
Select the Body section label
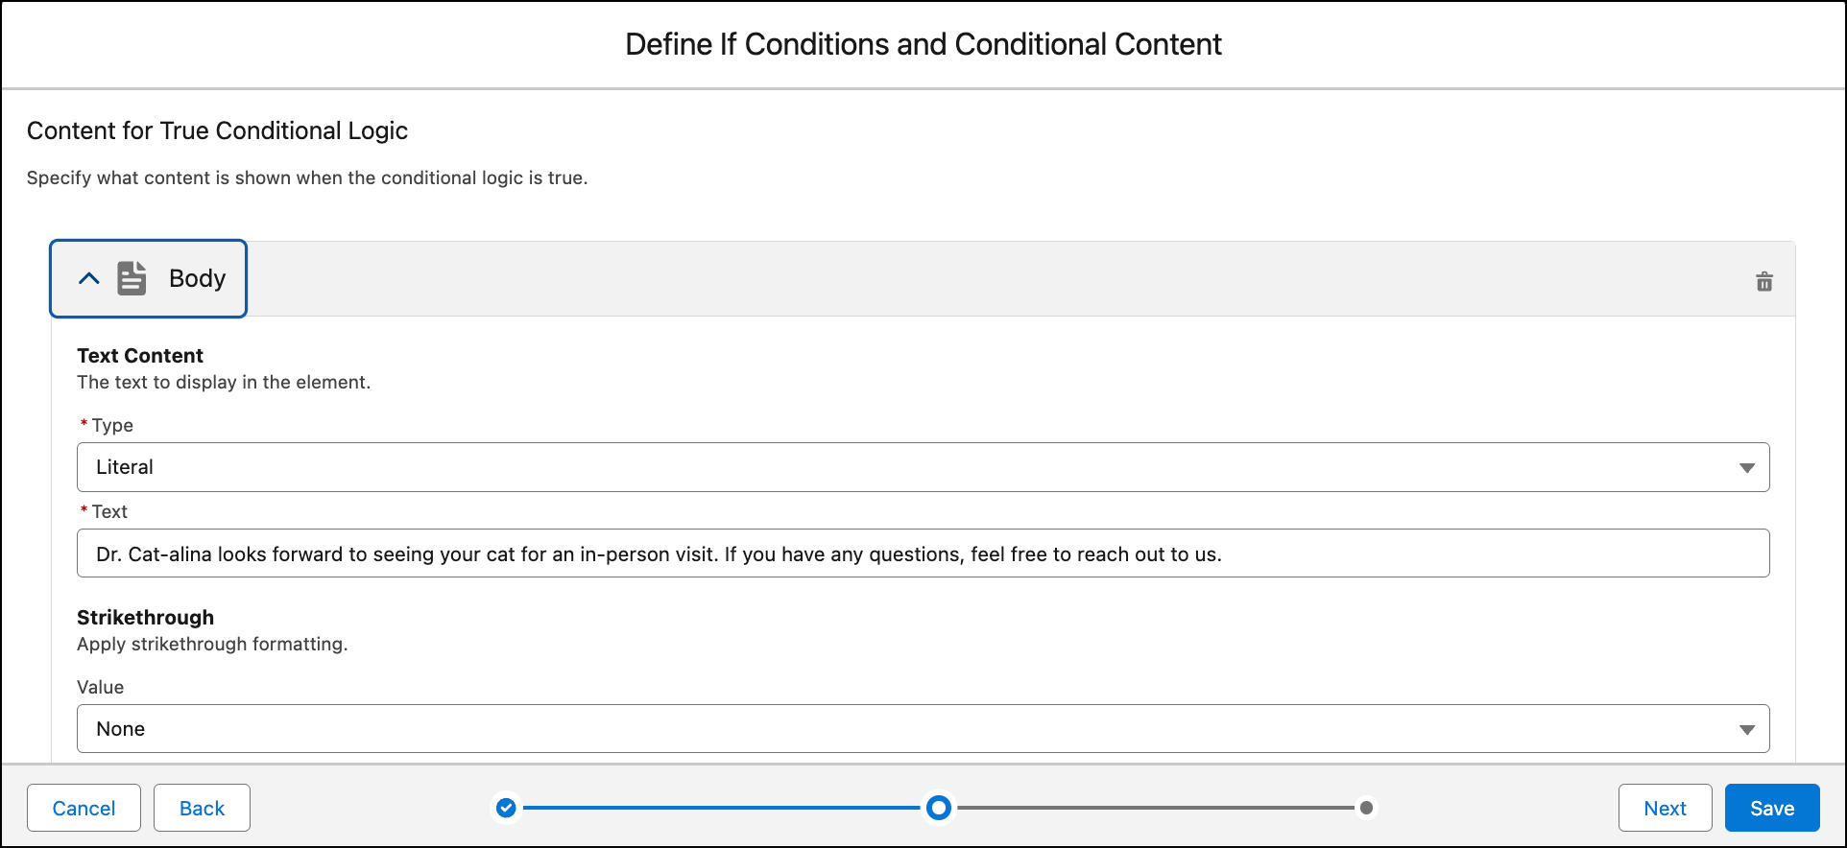[x=197, y=278]
